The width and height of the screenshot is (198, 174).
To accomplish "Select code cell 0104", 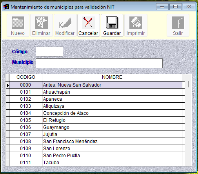I will pyautogui.click(x=25, y=113).
